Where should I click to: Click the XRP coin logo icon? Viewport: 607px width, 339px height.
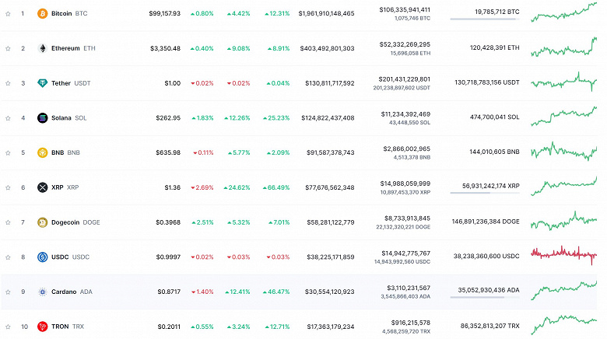pos(42,187)
